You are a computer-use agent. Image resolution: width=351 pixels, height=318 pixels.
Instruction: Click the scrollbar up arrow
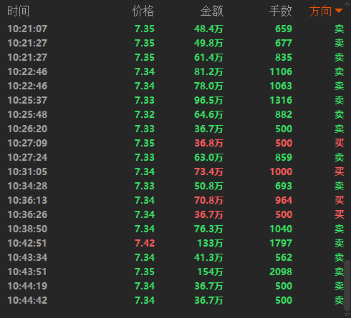[x=347, y=3]
